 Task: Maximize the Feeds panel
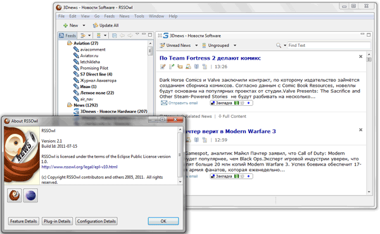150,35
